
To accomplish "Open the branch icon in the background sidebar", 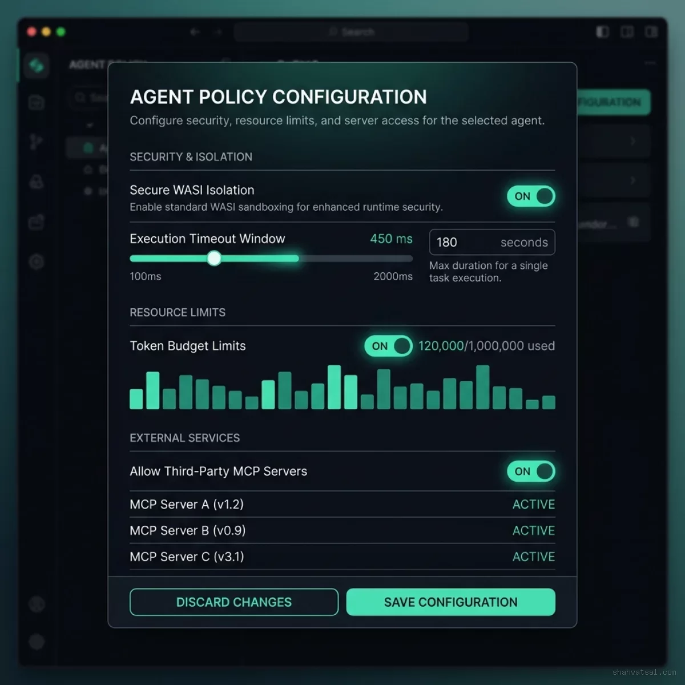I will [37, 142].
